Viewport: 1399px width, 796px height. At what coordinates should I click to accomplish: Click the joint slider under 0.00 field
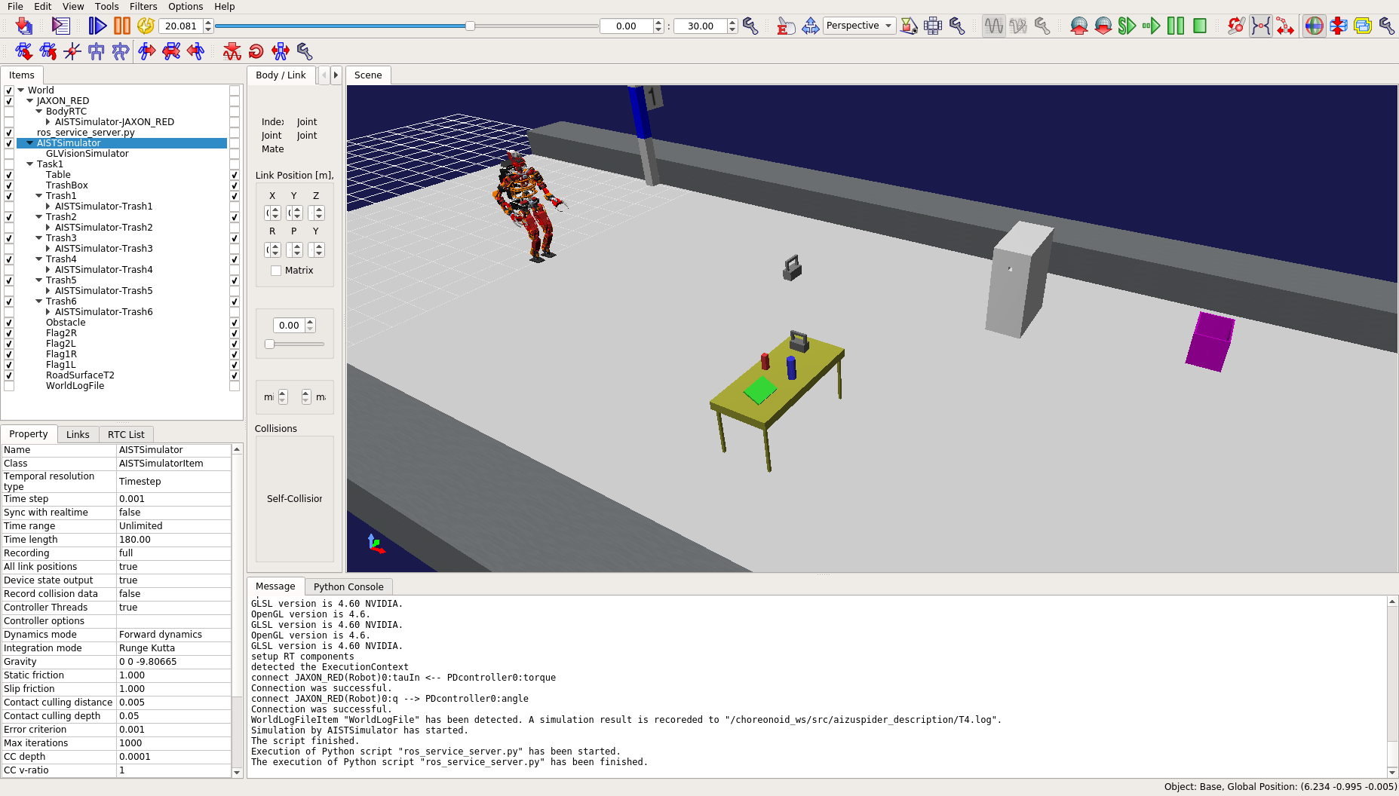(270, 344)
